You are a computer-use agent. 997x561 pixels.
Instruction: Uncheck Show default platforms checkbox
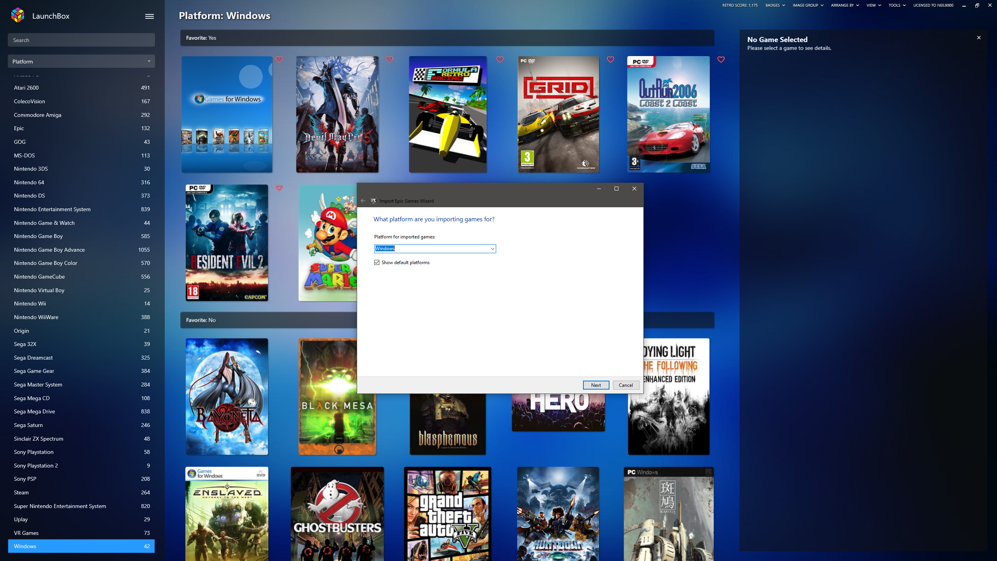pos(377,263)
